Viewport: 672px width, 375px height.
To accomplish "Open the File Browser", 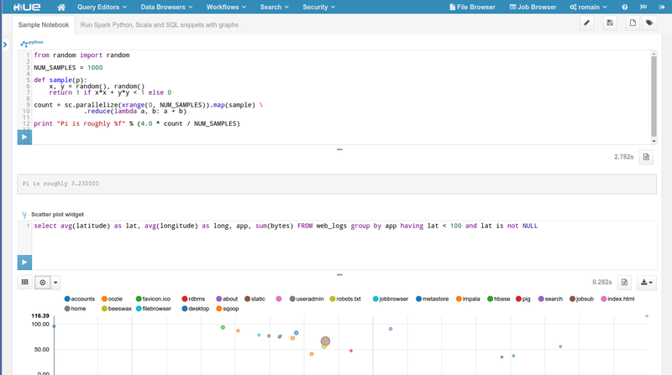I will pos(470,7).
